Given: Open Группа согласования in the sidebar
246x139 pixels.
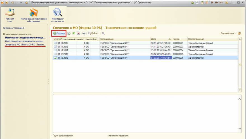Looking at the screenshot, I should click(x=14, y=28).
